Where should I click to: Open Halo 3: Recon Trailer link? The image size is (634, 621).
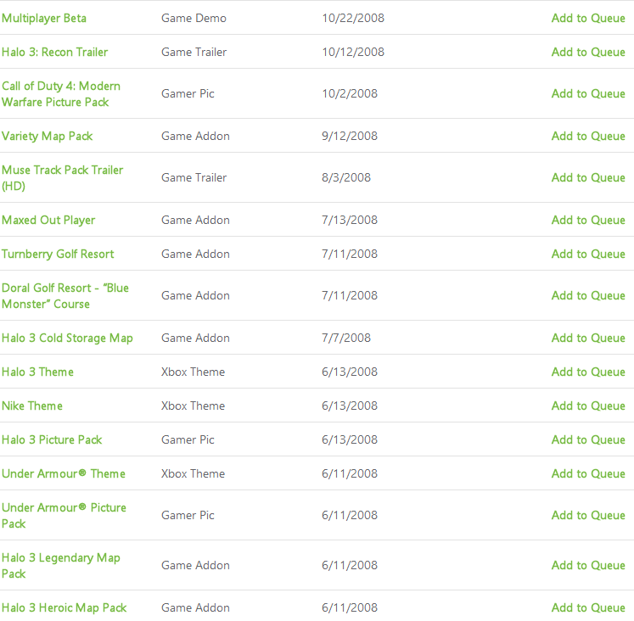54,52
